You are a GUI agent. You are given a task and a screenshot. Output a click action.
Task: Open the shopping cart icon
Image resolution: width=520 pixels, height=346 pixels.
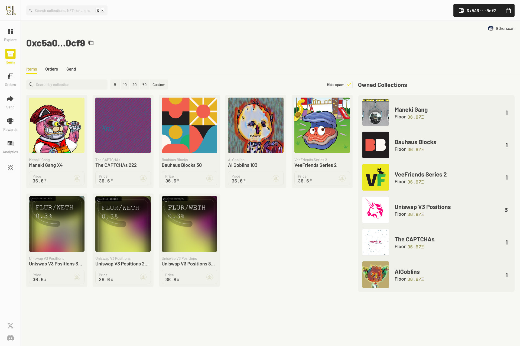pos(508,11)
